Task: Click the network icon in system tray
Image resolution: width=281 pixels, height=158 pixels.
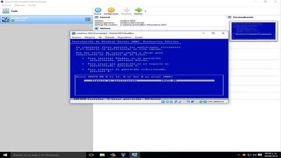Action: tap(249, 155)
